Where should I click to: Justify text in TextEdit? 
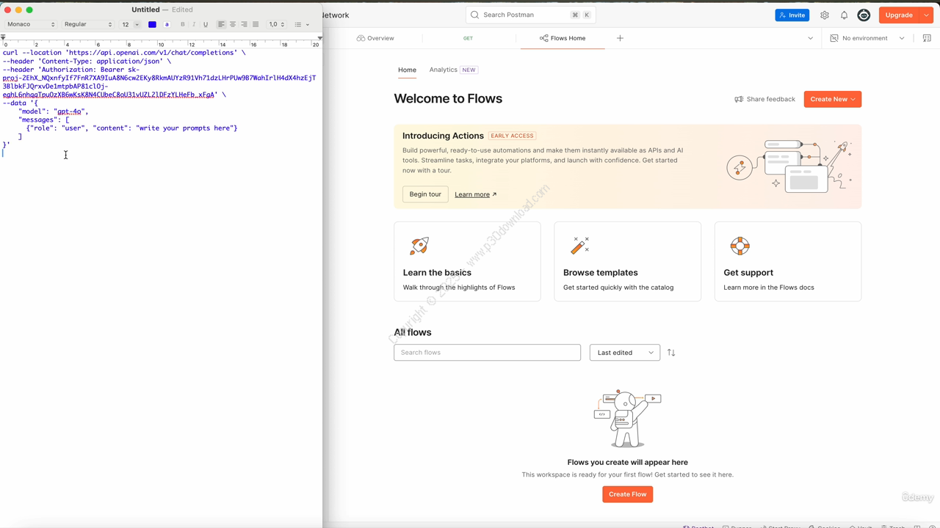pyautogui.click(x=256, y=24)
